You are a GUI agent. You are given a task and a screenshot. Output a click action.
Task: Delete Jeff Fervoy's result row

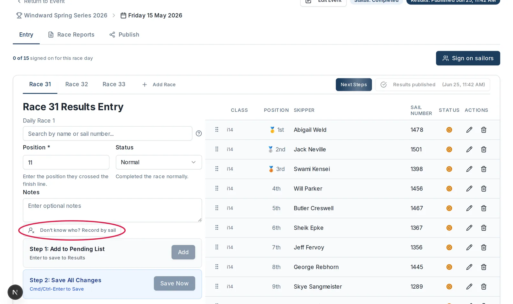tap(484, 247)
